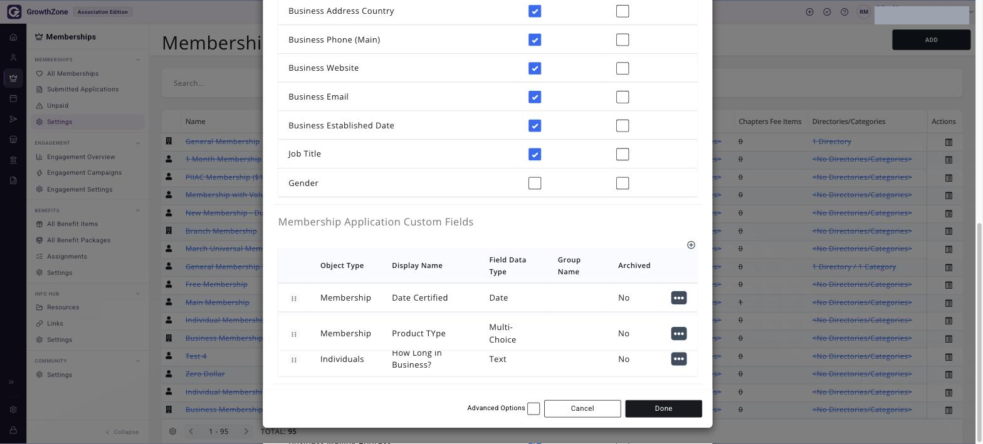Open the Free Membership link
Viewport: 983px width, 444px height.
click(x=216, y=284)
